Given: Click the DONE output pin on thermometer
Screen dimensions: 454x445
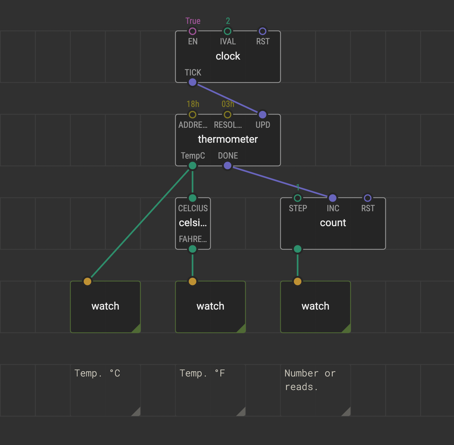Looking at the screenshot, I should click(x=228, y=166).
